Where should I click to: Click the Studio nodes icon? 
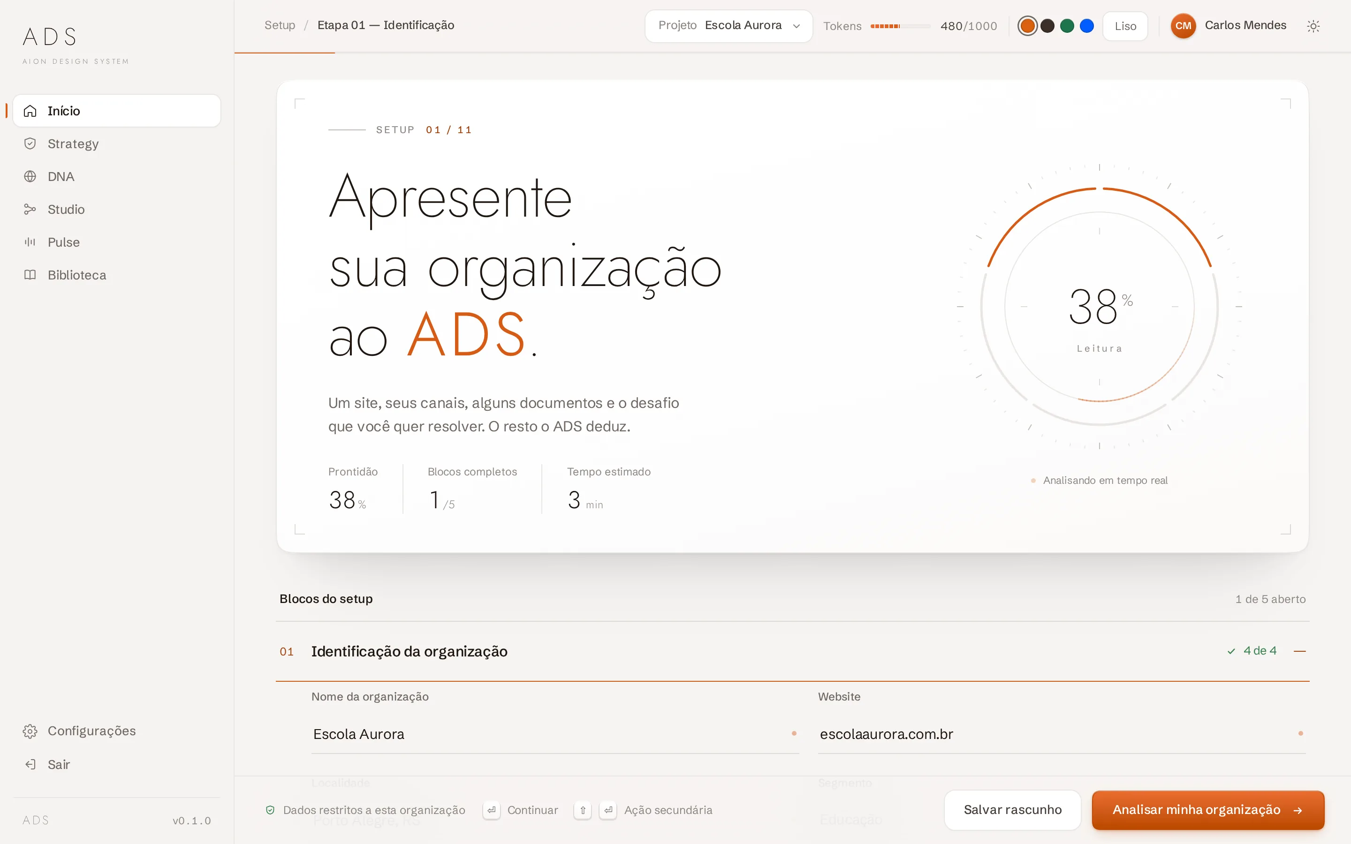coord(30,209)
